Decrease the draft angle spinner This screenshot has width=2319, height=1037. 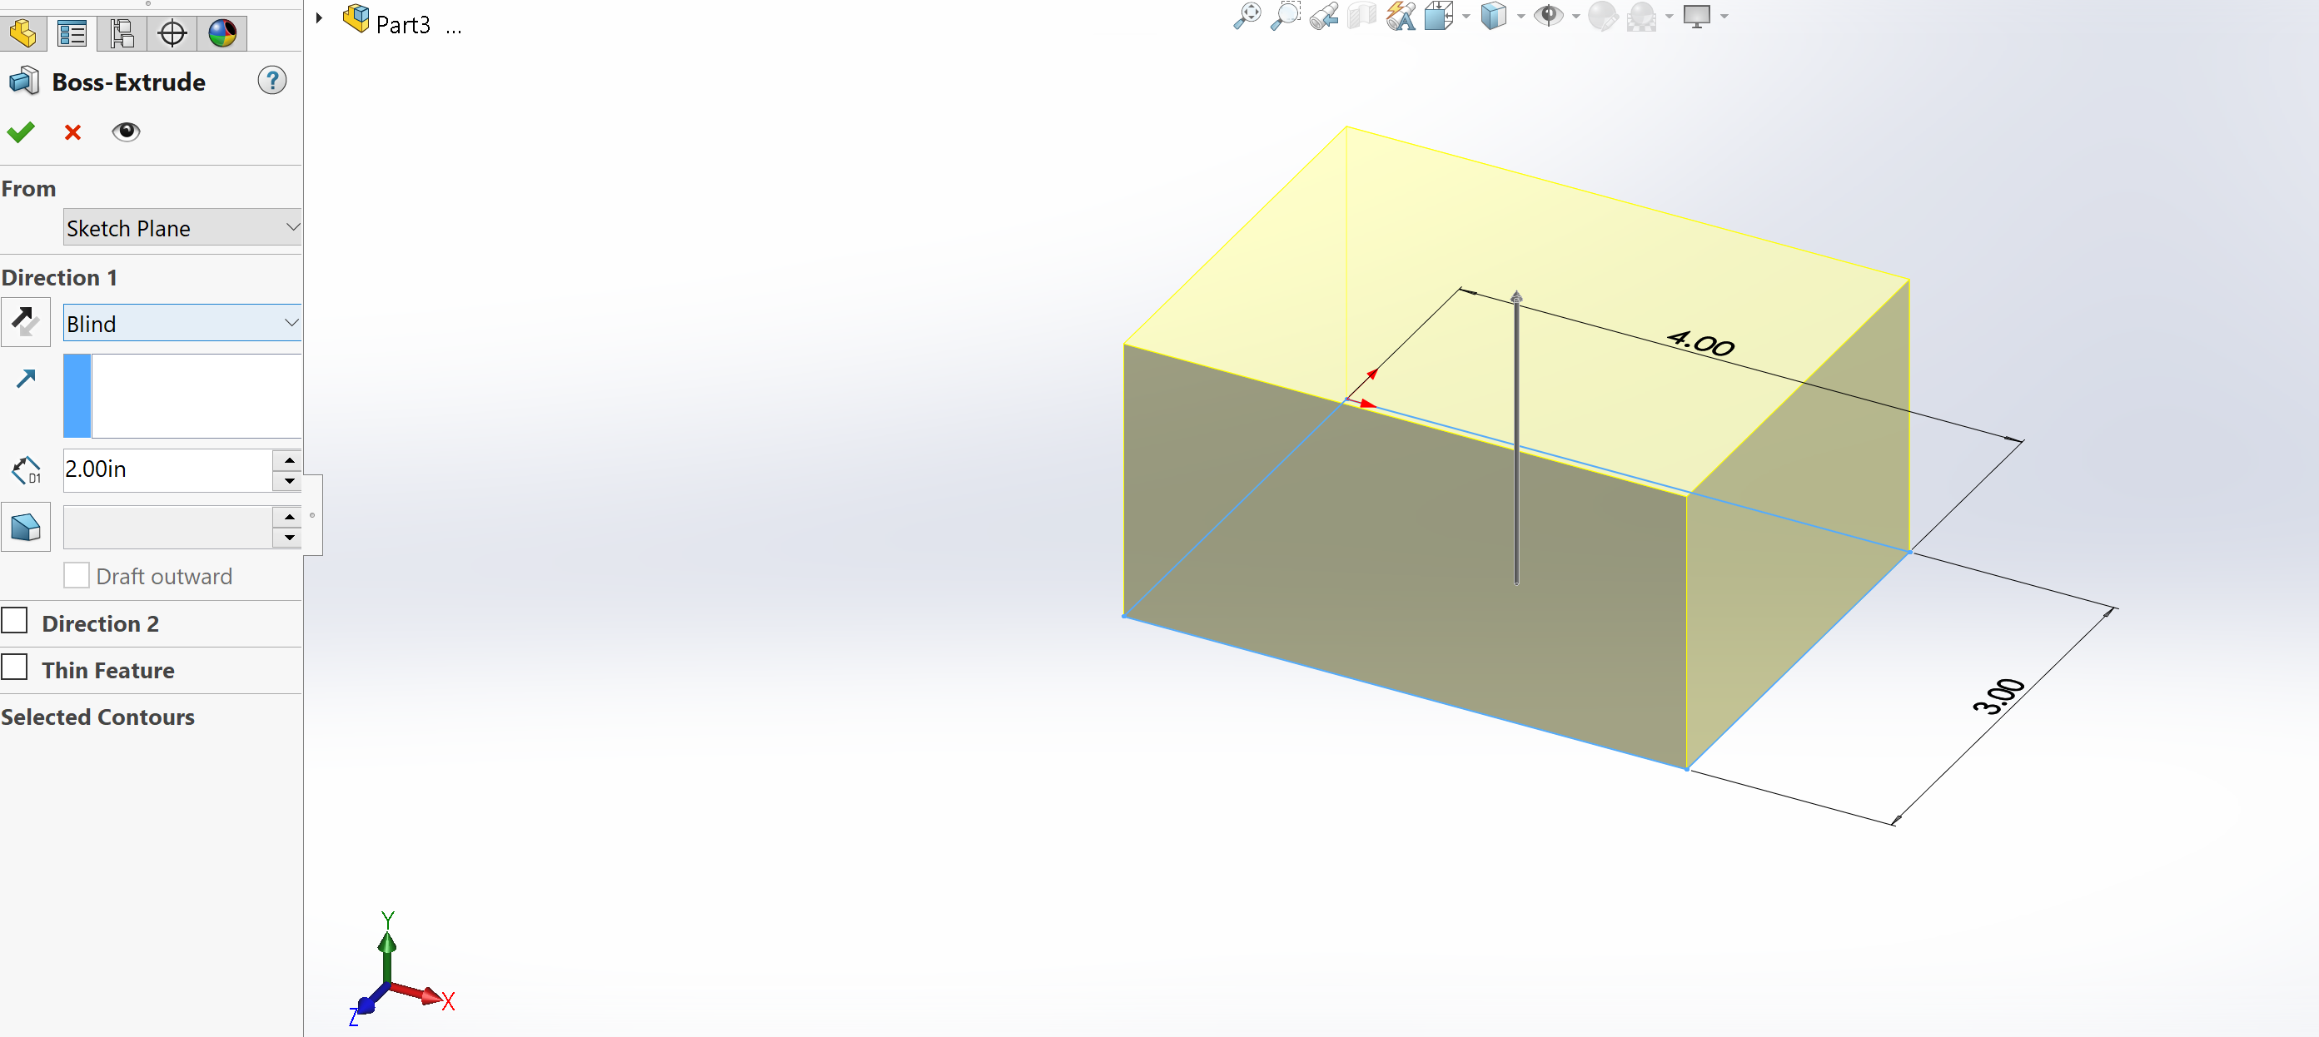point(288,538)
